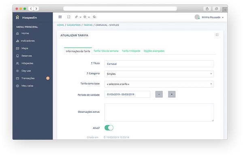This screenshot has height=156, width=243.
Task: Open the search magnifier icon
Action: (94, 17)
